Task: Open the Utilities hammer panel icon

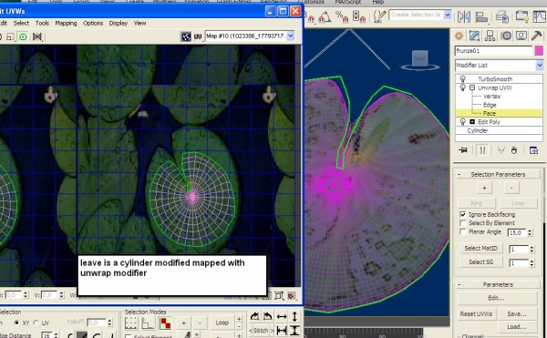Action: click(536, 36)
